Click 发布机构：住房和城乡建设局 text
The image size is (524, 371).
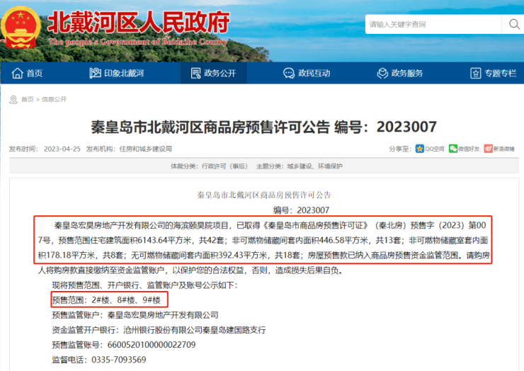[129, 149]
